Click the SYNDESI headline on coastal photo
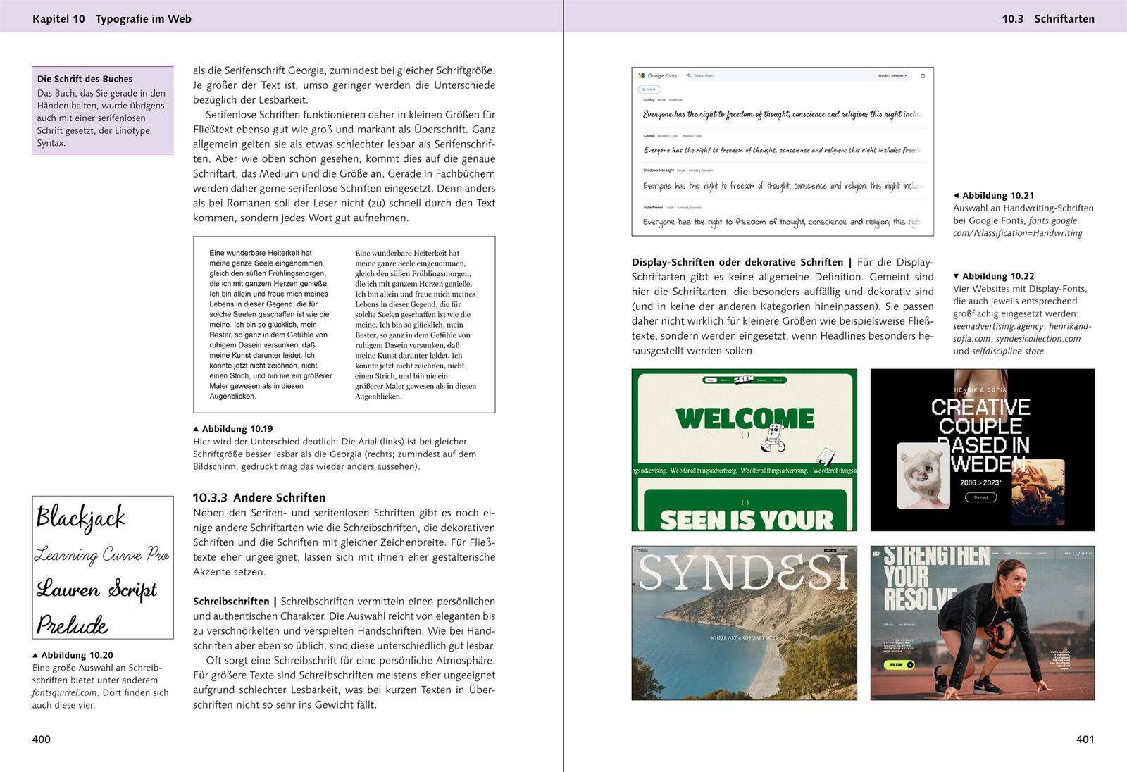The height and width of the screenshot is (772, 1127). (744, 572)
